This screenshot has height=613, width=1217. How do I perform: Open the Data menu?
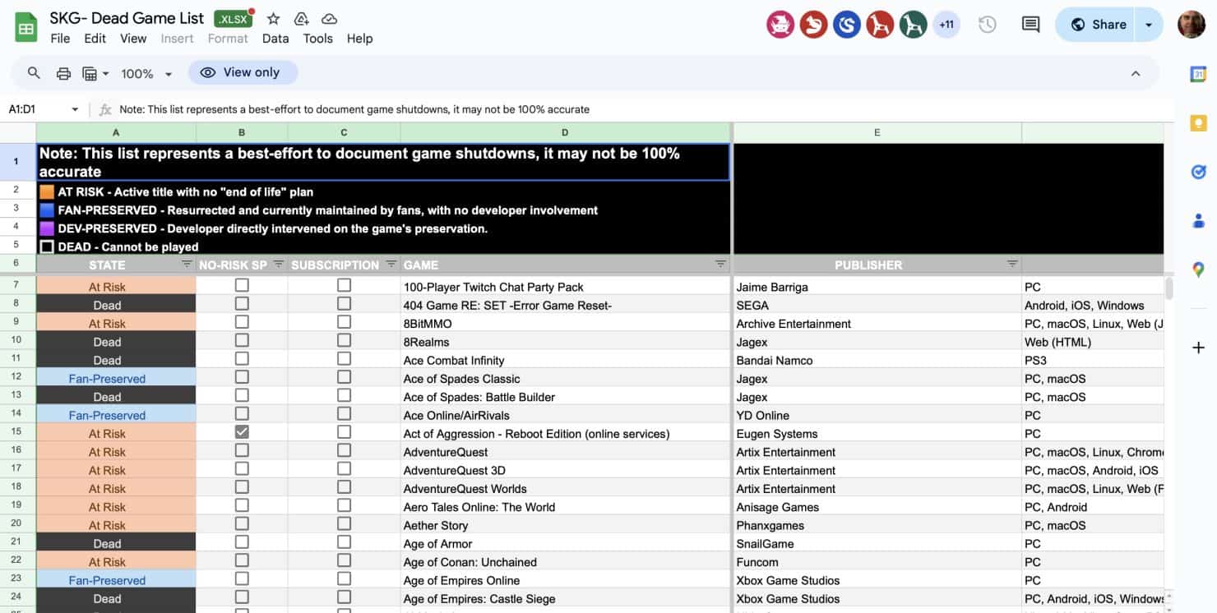(x=275, y=39)
